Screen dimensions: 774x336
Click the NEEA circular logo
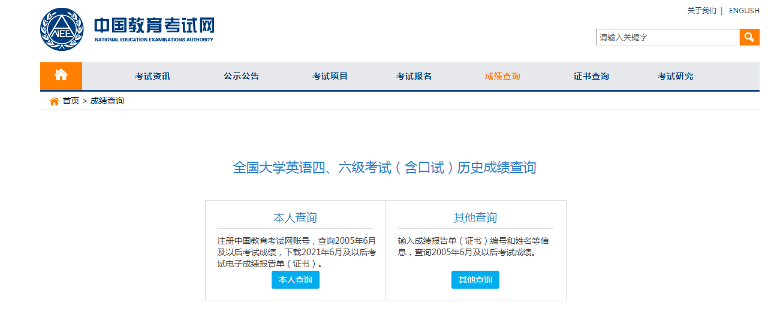click(x=62, y=29)
